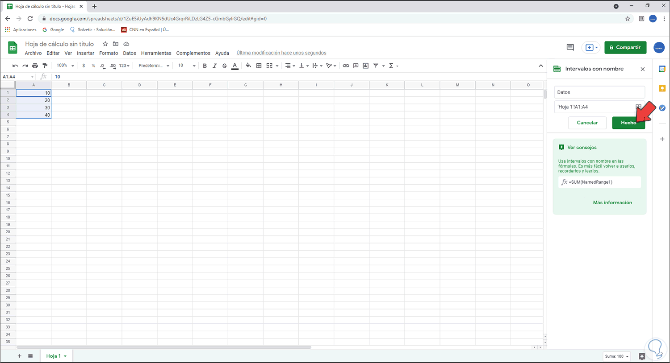Open the Paint format tool

(x=45, y=66)
